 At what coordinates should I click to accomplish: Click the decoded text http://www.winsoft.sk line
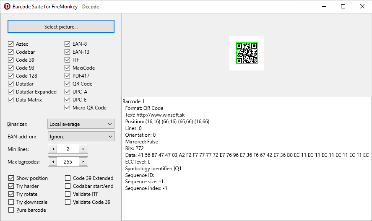tap(155, 115)
